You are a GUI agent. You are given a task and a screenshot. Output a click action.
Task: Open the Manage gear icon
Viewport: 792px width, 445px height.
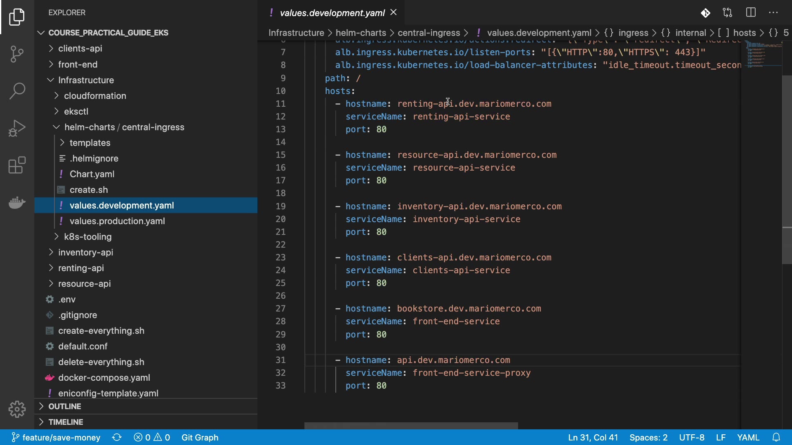(x=17, y=409)
